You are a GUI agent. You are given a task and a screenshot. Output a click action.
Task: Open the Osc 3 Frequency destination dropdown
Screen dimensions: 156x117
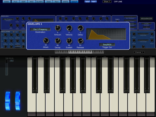click(40, 29)
